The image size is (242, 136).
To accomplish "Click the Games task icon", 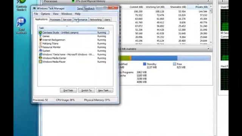I will 40,36.
